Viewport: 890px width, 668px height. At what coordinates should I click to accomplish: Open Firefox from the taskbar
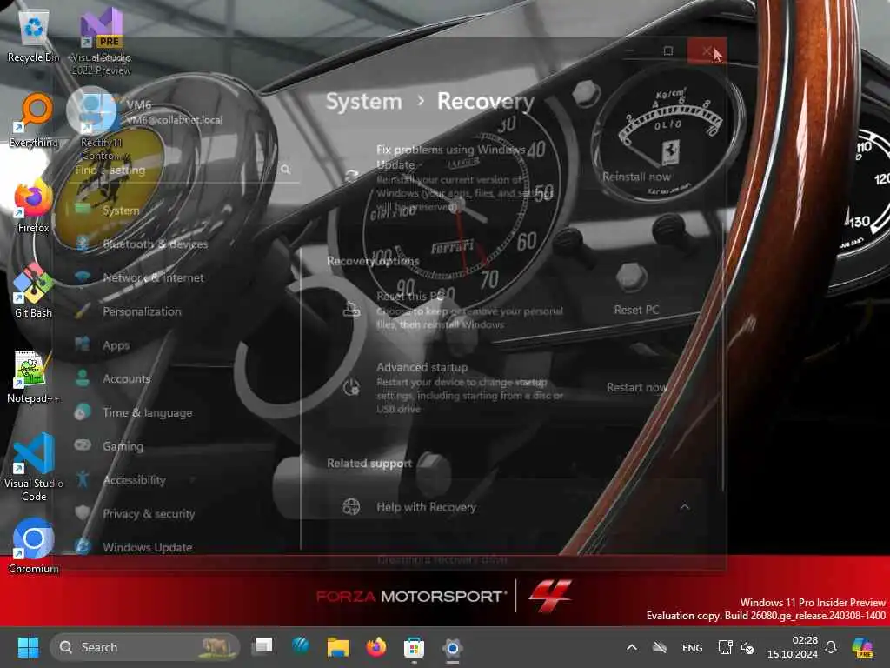(376, 647)
